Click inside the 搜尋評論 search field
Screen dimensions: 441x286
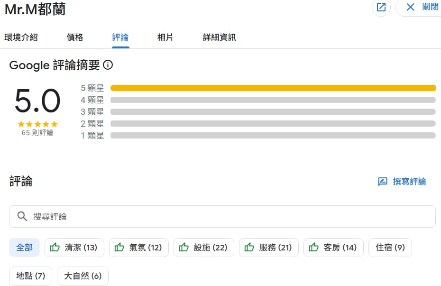142,216
